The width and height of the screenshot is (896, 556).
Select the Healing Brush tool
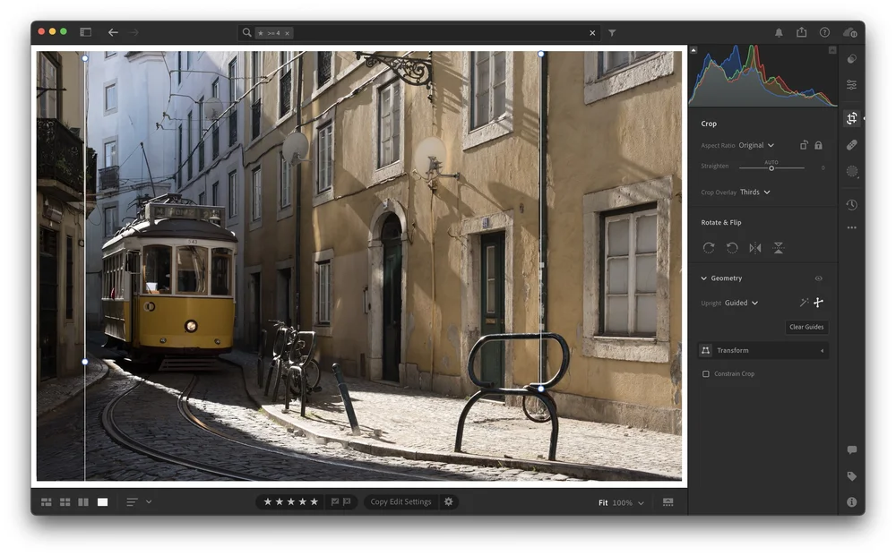(853, 144)
